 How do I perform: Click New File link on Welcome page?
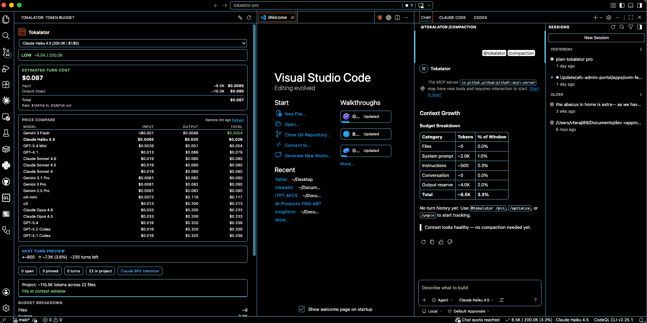coord(295,114)
